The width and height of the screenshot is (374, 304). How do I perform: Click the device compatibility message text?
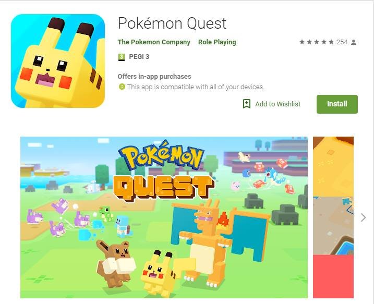pyautogui.click(x=196, y=87)
